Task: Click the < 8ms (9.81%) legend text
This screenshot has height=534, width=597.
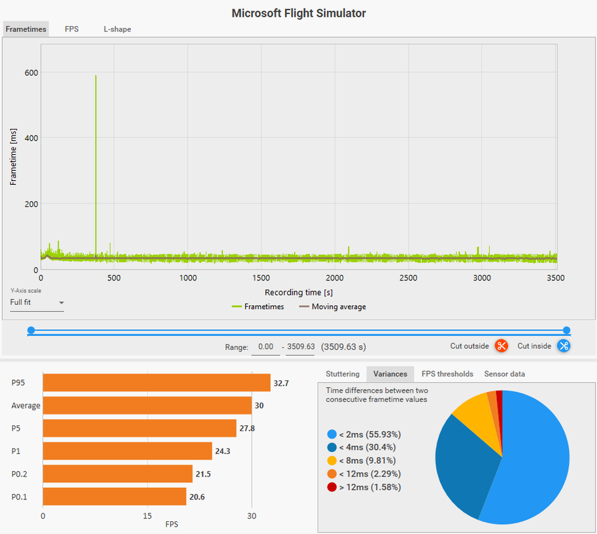Action: [367, 461]
